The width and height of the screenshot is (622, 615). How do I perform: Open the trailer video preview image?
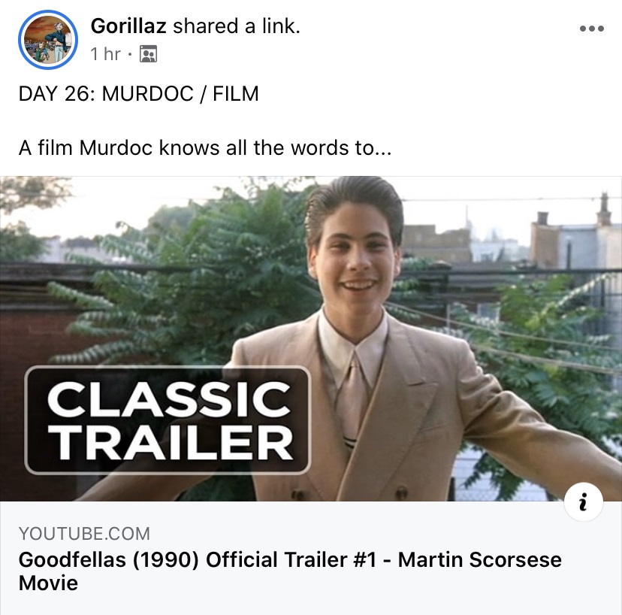311,338
